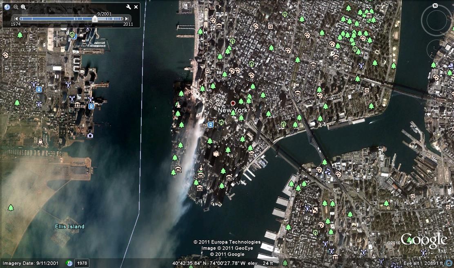Close the historical imagery slider panel

tap(136, 7)
